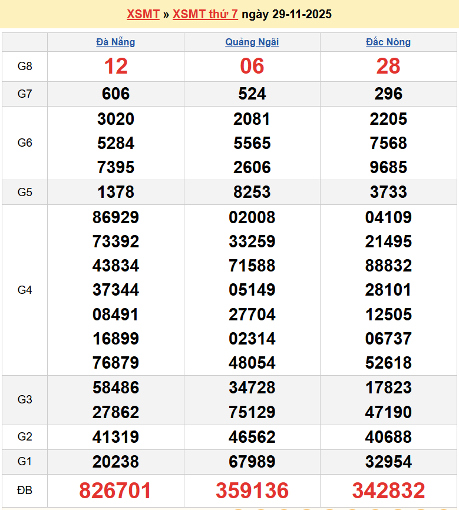Click the G8 result 12
The width and height of the screenshot is (459, 510).
115,66
